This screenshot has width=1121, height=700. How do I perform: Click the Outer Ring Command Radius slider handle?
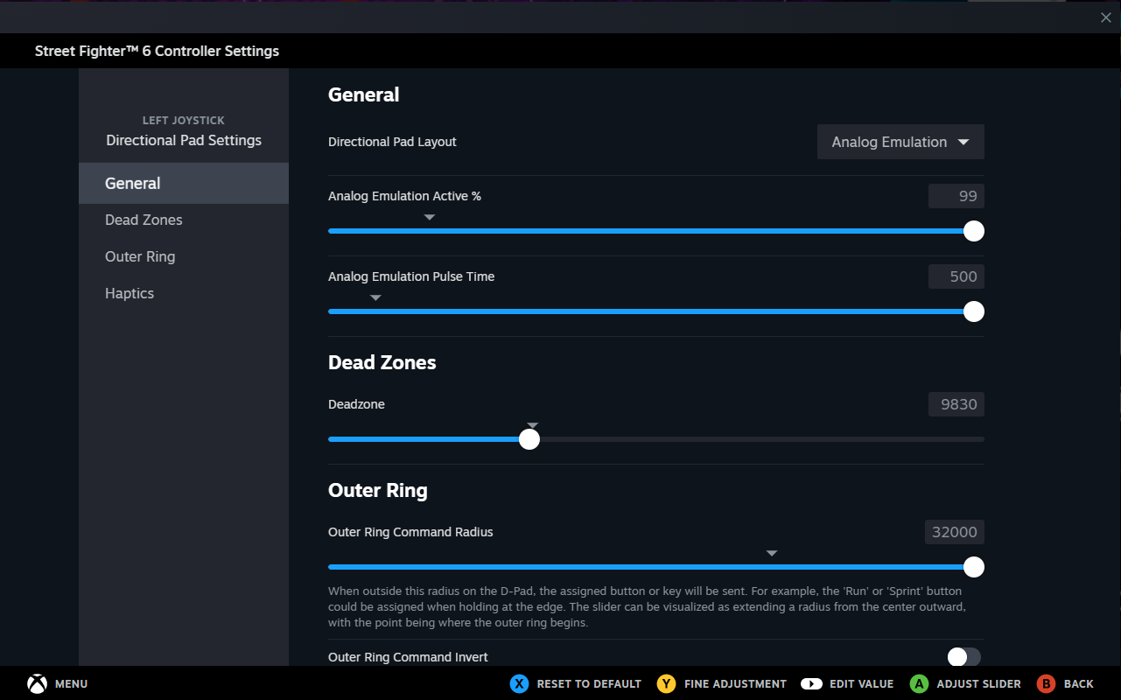tap(973, 567)
